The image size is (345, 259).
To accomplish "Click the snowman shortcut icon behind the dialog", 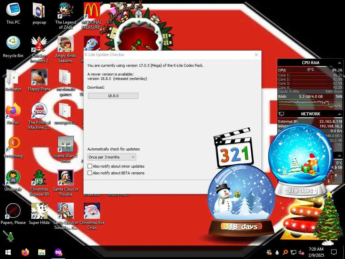I will [x=92, y=43].
